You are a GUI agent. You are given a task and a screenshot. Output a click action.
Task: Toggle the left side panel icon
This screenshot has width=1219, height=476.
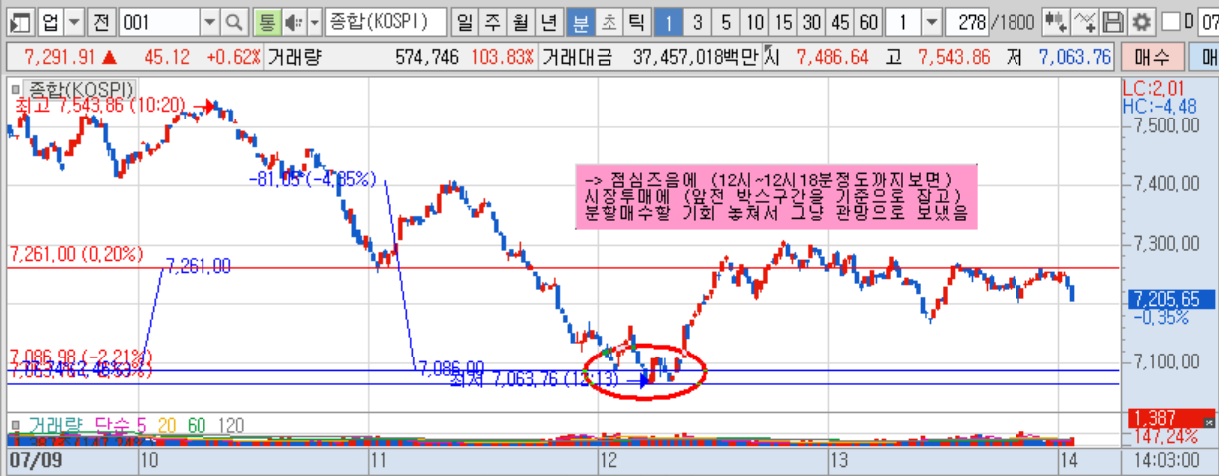click(x=20, y=22)
